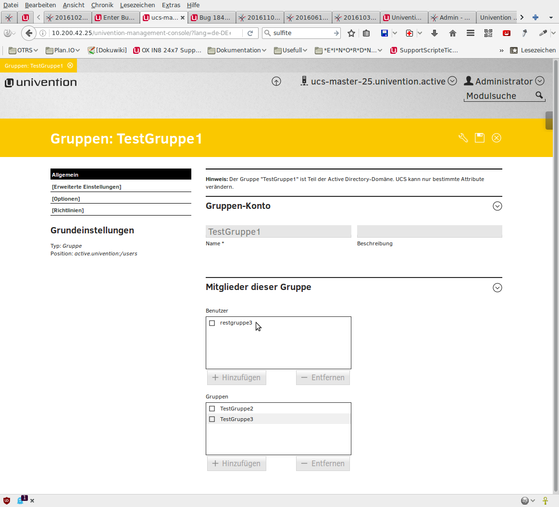Viewport: 559px width, 507px height.
Task: Open the Administrator user dropdown
Action: click(x=540, y=81)
